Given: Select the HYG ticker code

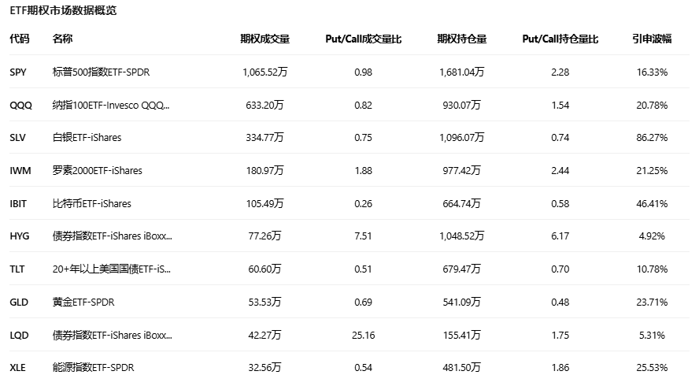Looking at the screenshot, I should [x=19, y=236].
